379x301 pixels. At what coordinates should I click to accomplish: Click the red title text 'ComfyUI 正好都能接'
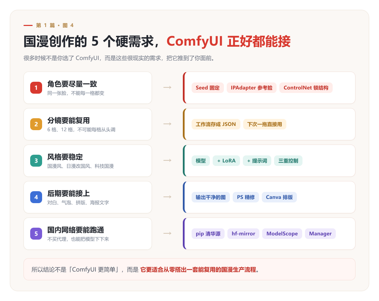coord(228,41)
